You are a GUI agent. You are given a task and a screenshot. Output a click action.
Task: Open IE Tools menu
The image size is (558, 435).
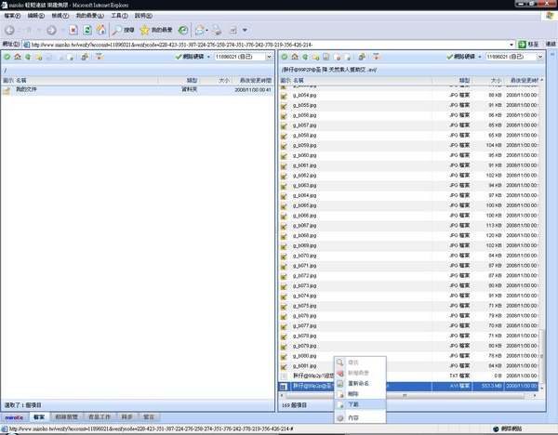119,16
